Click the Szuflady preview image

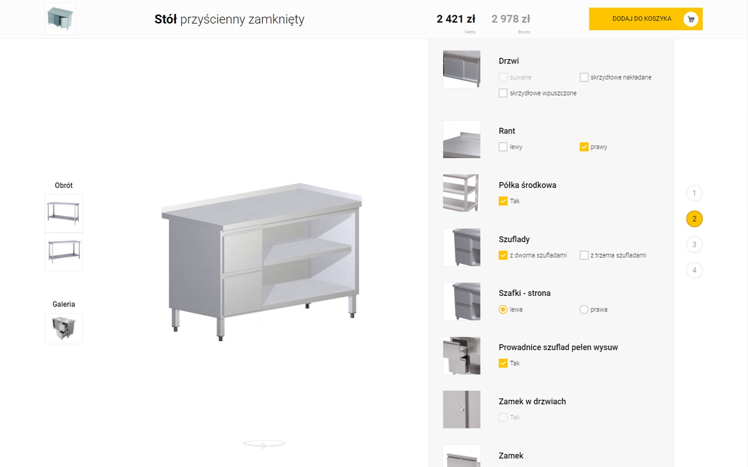click(x=461, y=247)
